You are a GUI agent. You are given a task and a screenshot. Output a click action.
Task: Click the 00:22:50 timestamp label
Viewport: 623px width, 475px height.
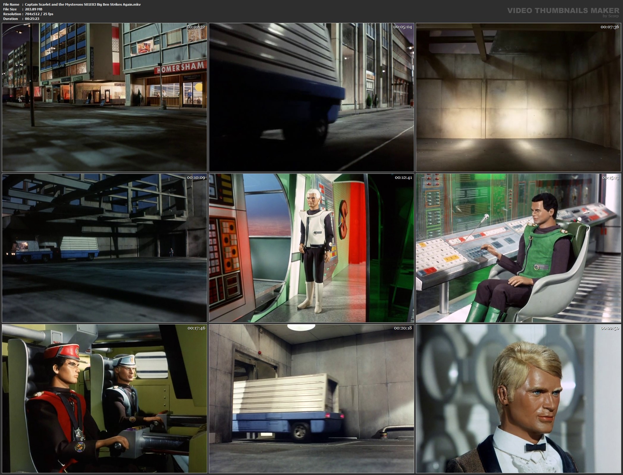[610, 328]
